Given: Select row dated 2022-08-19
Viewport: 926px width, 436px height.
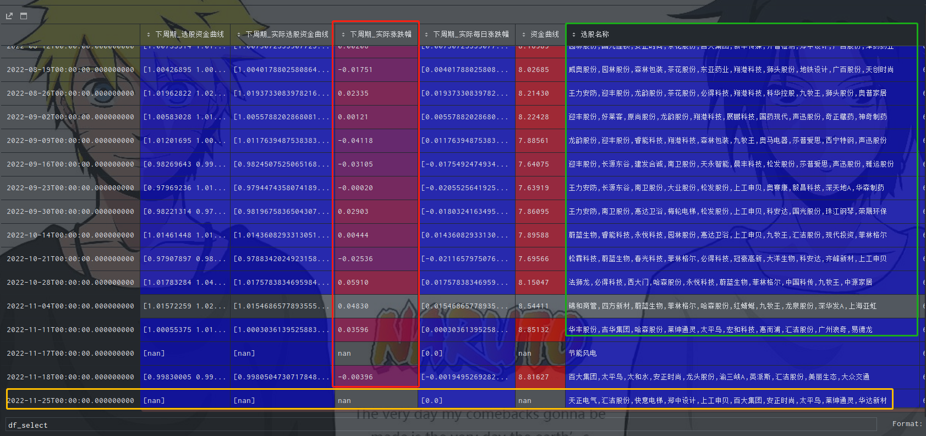Looking at the screenshot, I should (x=70, y=70).
